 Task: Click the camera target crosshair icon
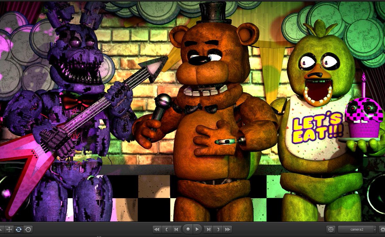click(331, 229)
